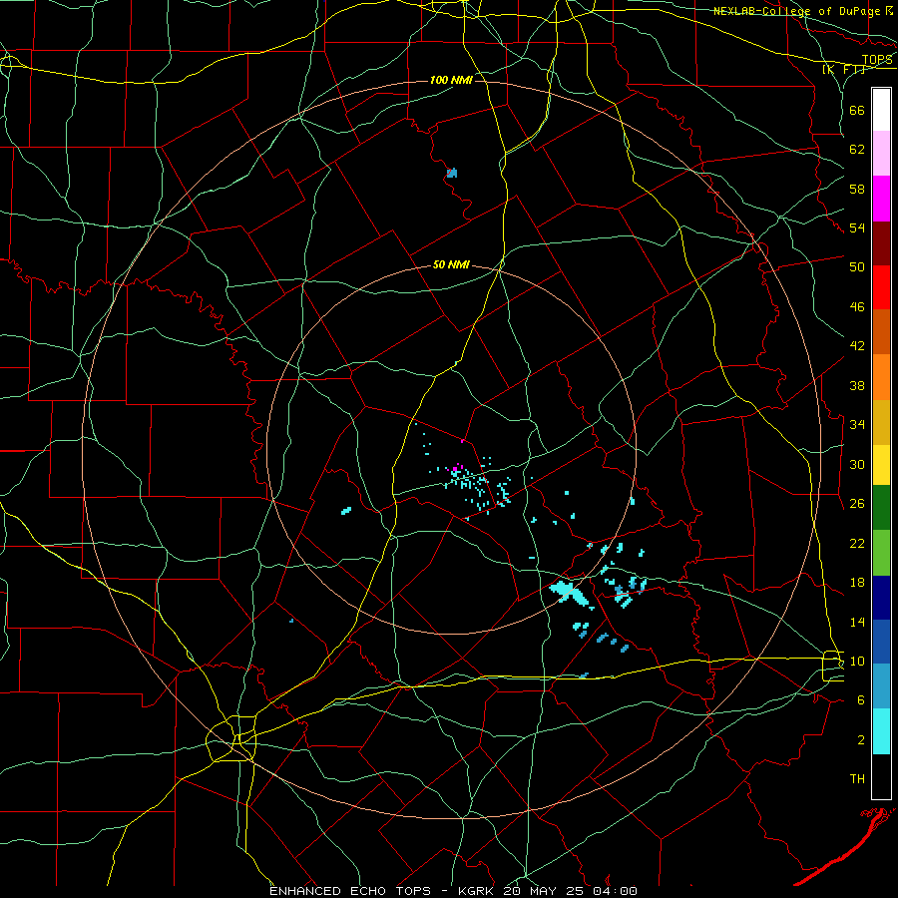Click the legend value '22'
The width and height of the screenshot is (898, 898).
[x=857, y=543]
